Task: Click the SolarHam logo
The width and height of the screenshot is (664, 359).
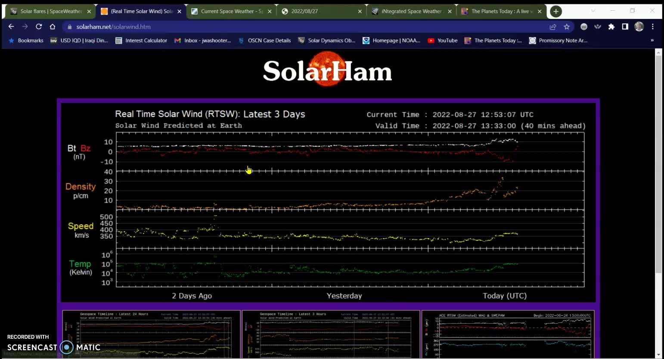Action: [327, 70]
